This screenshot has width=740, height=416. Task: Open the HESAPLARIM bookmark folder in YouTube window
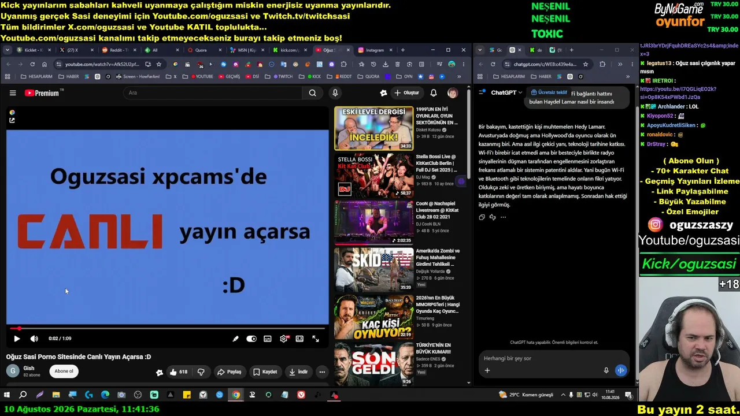[38, 76]
